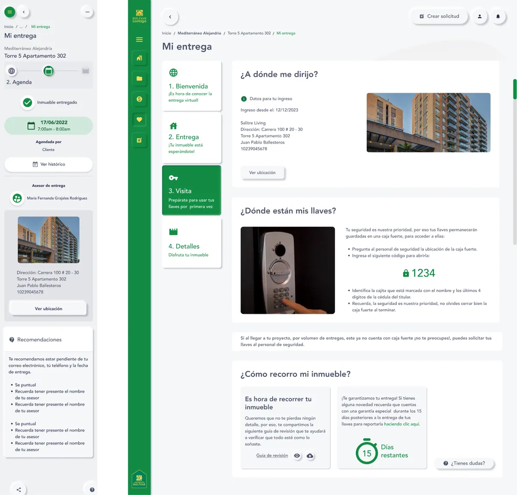Screen dimensions: 517x495
Task: Open the dollar coin icon in green sidebar
Action: tap(139, 99)
